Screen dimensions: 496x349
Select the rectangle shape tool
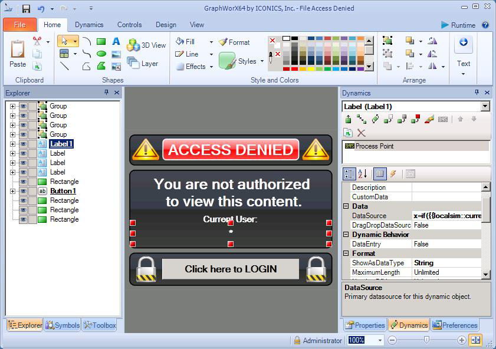(101, 41)
